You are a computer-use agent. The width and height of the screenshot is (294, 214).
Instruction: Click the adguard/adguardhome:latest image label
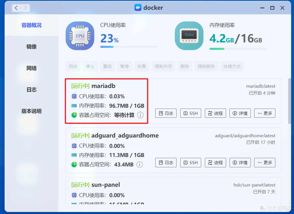245,136
